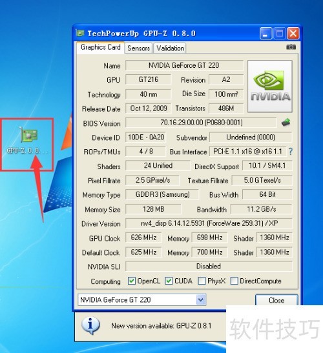Click the Name field NVIDIA GeForce GT 220
The image size is (323, 353).
coord(184,65)
